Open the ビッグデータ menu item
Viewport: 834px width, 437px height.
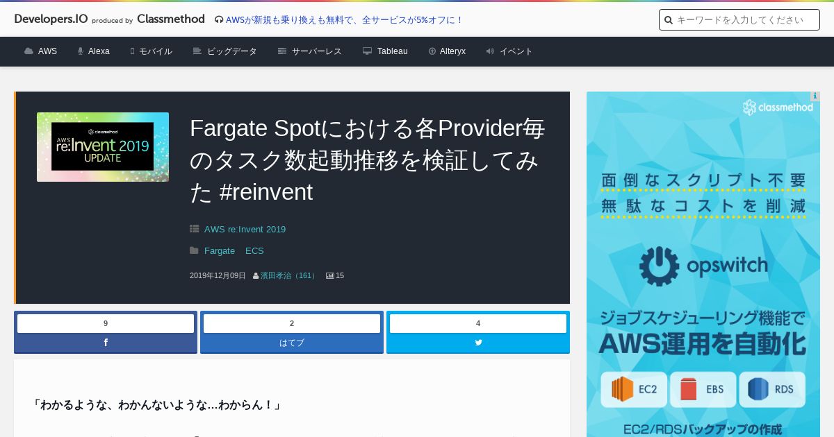(232, 51)
